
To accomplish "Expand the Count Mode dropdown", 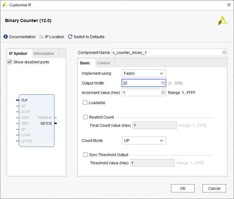I will (x=144, y=141).
